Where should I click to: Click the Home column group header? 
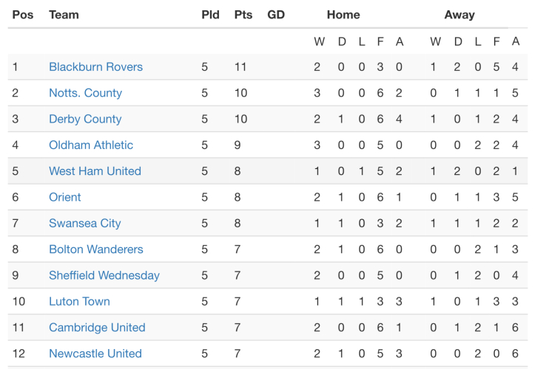343,15
